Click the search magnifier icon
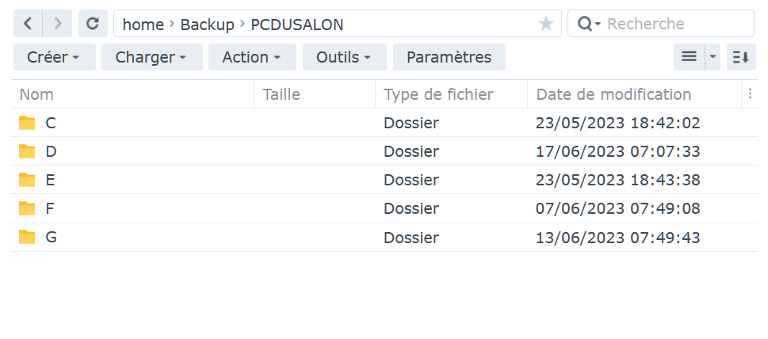The image size is (768, 339). [x=585, y=24]
